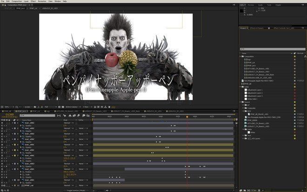Viewport: 307px width, 192px height.
Task: Collapse layer 9 properties with its twirl arrow
Action: [13, 169]
